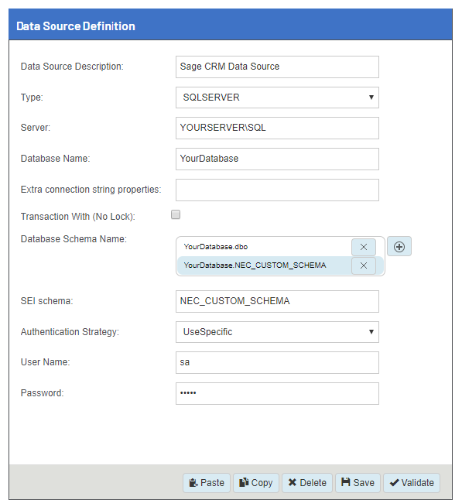Validate the data source connection

(412, 483)
